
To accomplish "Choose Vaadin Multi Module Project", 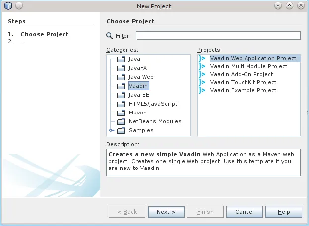I will coord(248,66).
